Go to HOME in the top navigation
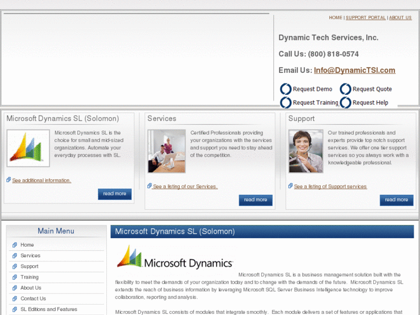The height and width of the screenshot is (315, 420). [x=335, y=17]
